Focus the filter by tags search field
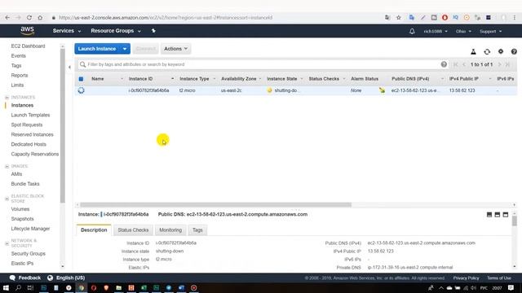 click(x=263, y=64)
